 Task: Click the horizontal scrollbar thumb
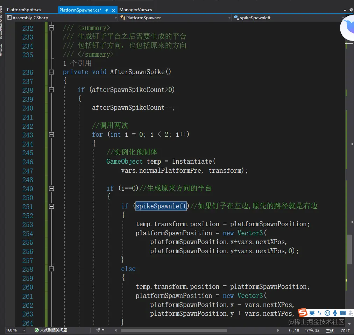click(174, 330)
